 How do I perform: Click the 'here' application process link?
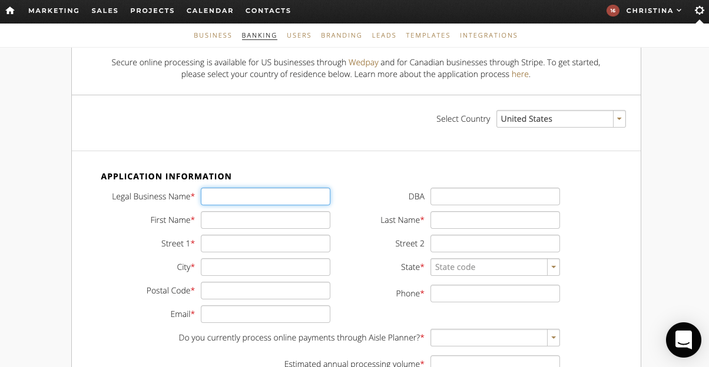[x=520, y=74]
